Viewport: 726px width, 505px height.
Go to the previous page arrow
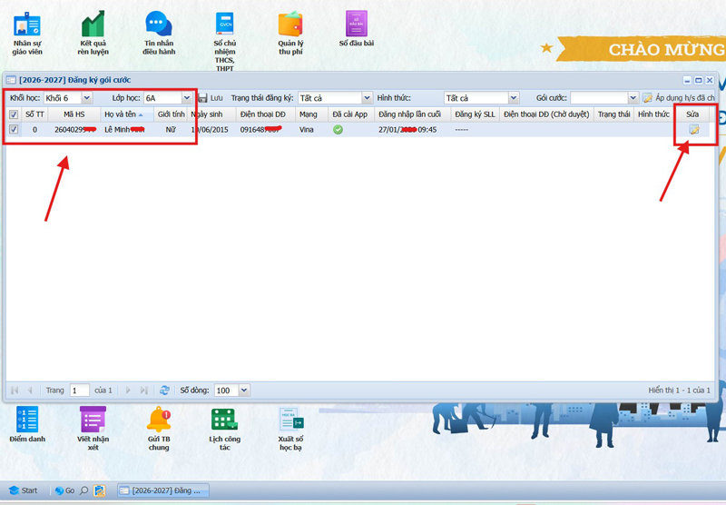point(30,390)
